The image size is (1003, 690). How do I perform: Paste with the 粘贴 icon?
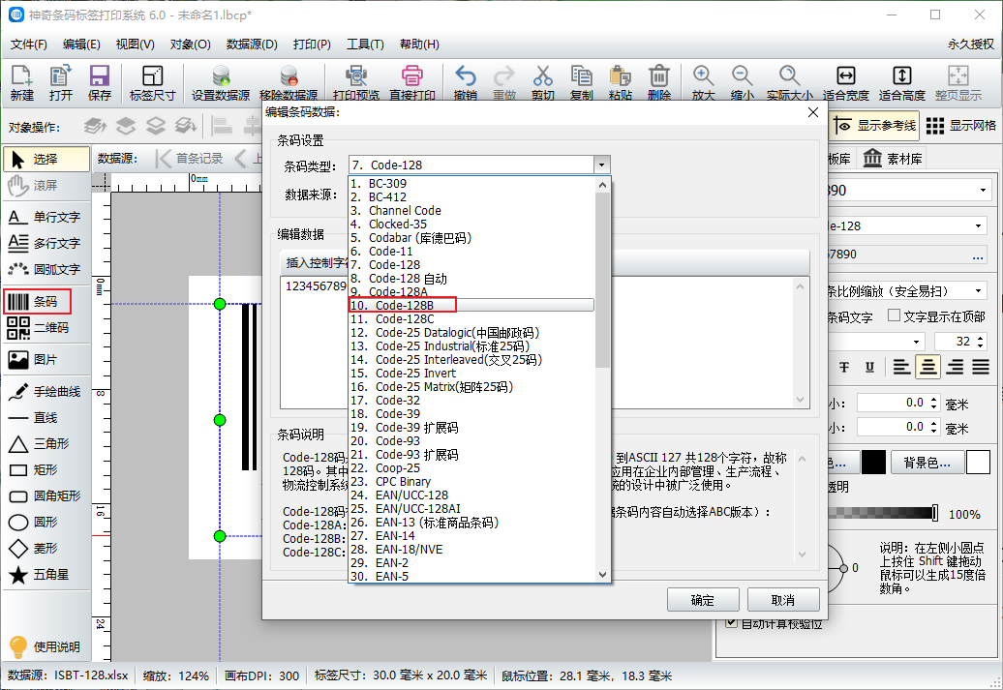pyautogui.click(x=620, y=82)
